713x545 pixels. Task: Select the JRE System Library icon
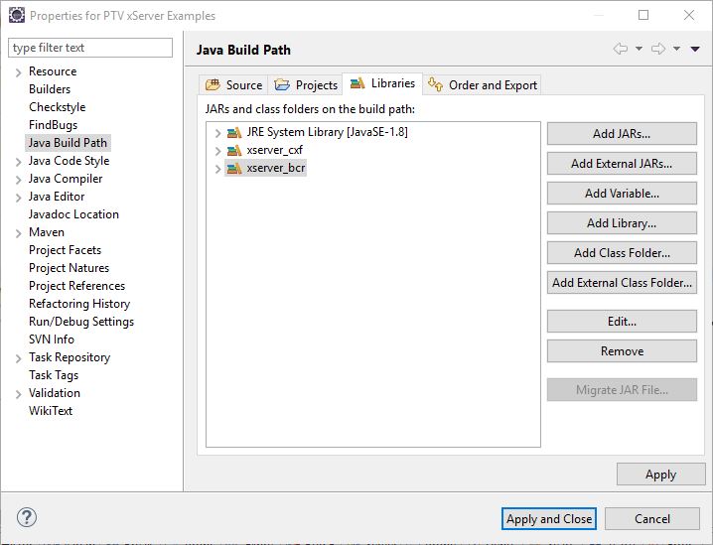coord(234,132)
